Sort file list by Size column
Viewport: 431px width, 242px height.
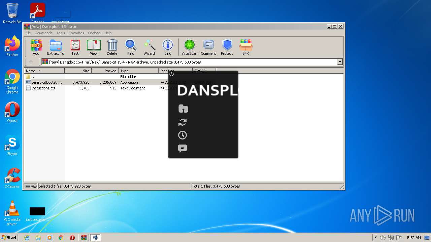click(x=78, y=71)
